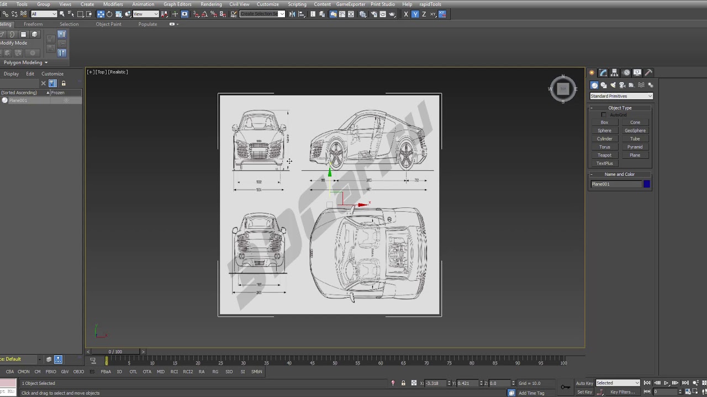Image resolution: width=707 pixels, height=397 pixels.
Task: Collapse the Object Type rollout
Action: (620, 108)
